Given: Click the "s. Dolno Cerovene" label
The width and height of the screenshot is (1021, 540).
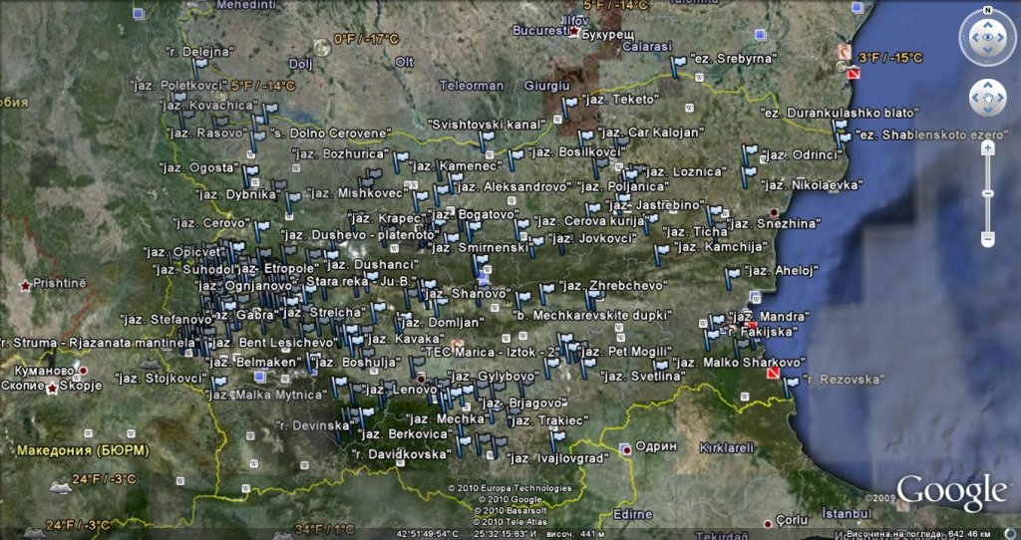Looking at the screenshot, I should coord(329,134).
